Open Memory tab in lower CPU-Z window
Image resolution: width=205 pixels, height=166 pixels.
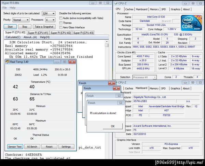click(x=154, y=88)
